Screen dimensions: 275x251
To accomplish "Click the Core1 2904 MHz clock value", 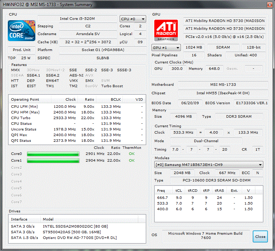I will coord(95,160).
